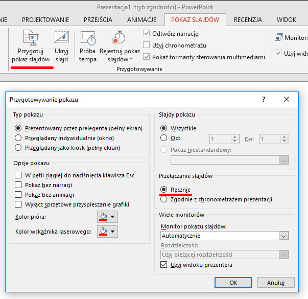The height and width of the screenshot is (299, 308).
Task: Switch to WIDOK ribbon tab
Action: coord(286,19)
